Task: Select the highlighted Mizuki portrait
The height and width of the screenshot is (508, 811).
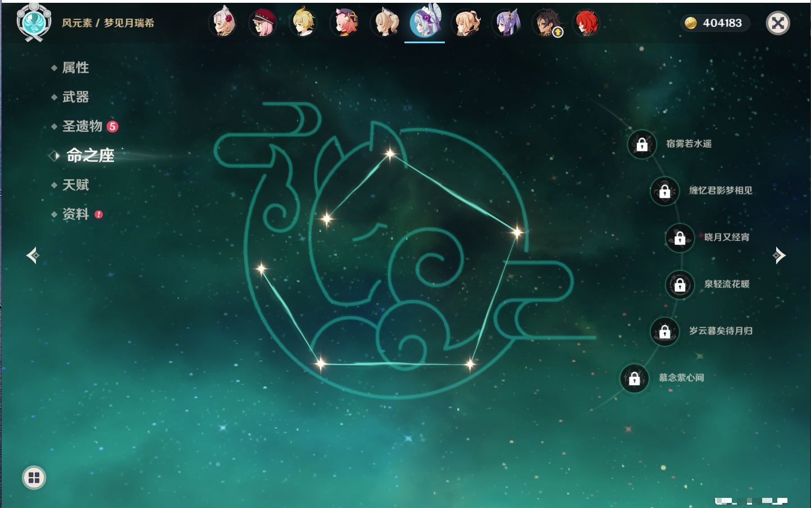Action: (x=425, y=22)
